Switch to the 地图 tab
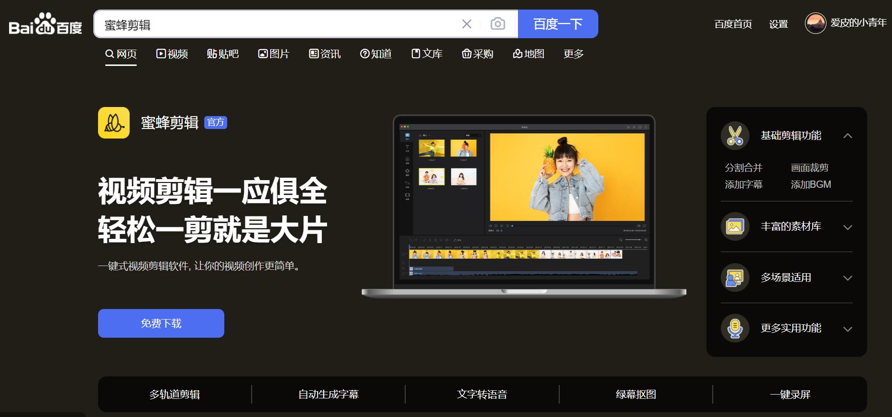The width and height of the screenshot is (892, 417). tap(529, 54)
